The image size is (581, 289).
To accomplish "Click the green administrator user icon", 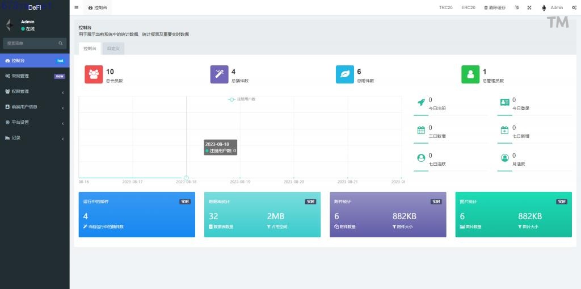I will coord(470,75).
